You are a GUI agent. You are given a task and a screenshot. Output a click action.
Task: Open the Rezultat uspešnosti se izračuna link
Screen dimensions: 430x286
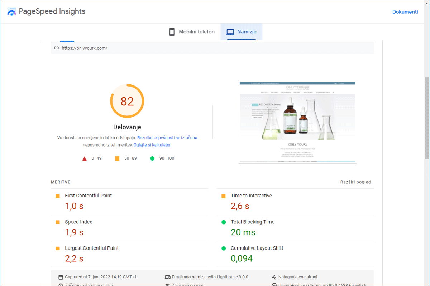pos(167,138)
